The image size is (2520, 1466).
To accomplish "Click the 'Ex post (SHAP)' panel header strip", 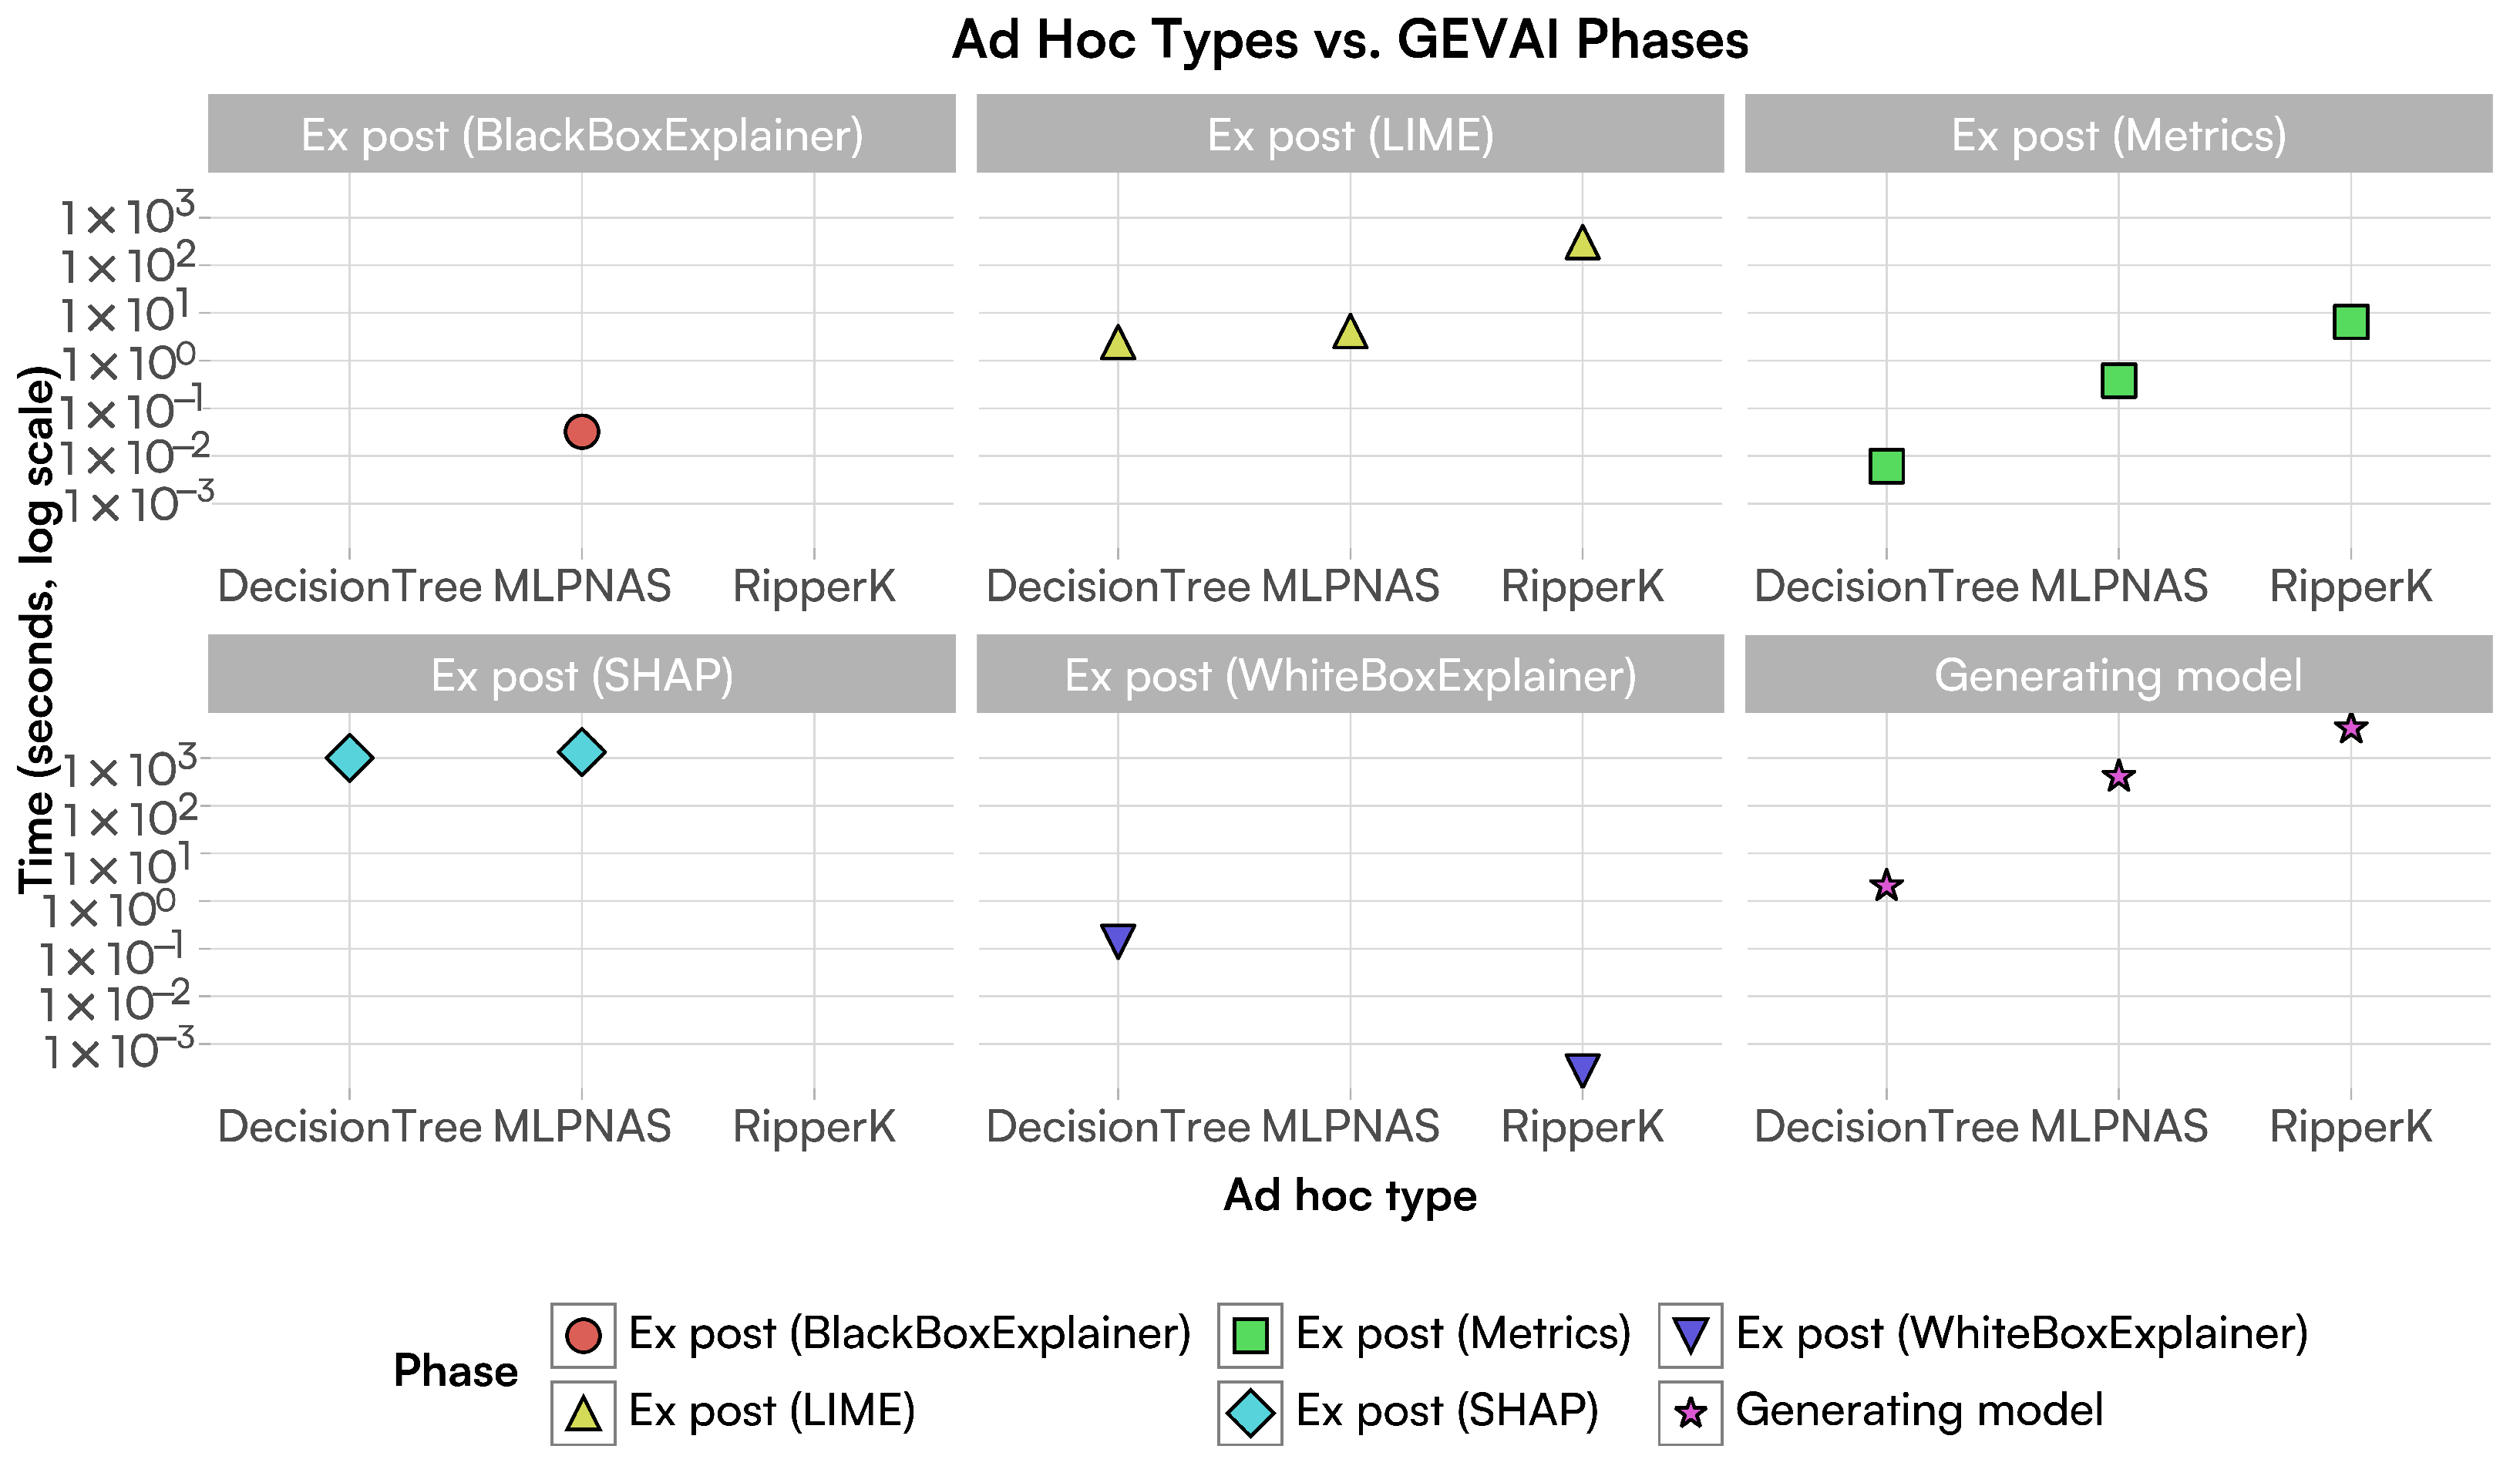I will (581, 675).
